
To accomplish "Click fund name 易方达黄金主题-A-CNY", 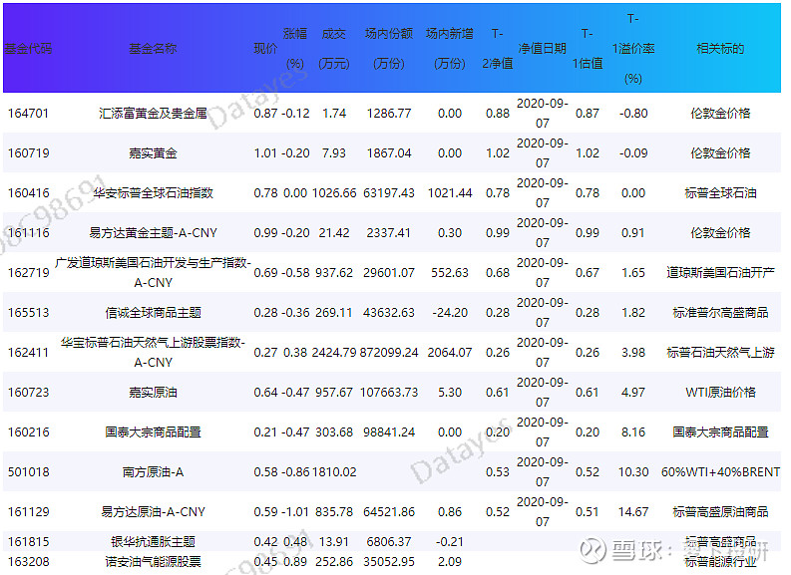I will point(153,233).
